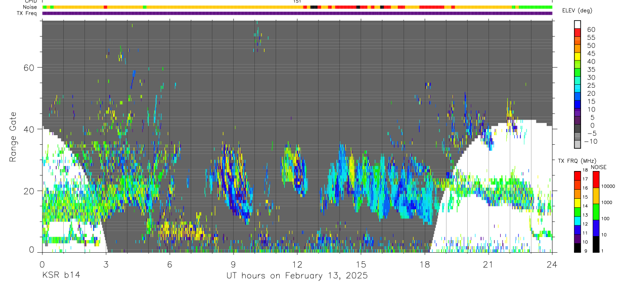Select the green 100 NOISE legend swatch
621x286 pixels.
pyautogui.click(x=596, y=212)
